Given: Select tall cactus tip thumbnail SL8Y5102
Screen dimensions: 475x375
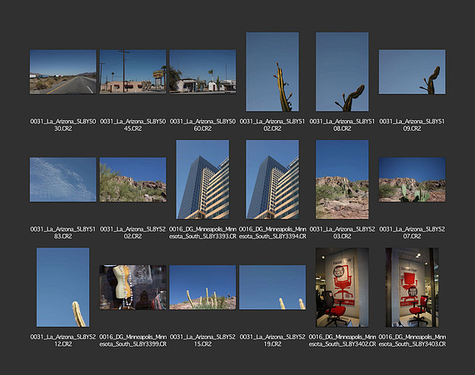Looking at the screenshot, I should tap(272, 72).
